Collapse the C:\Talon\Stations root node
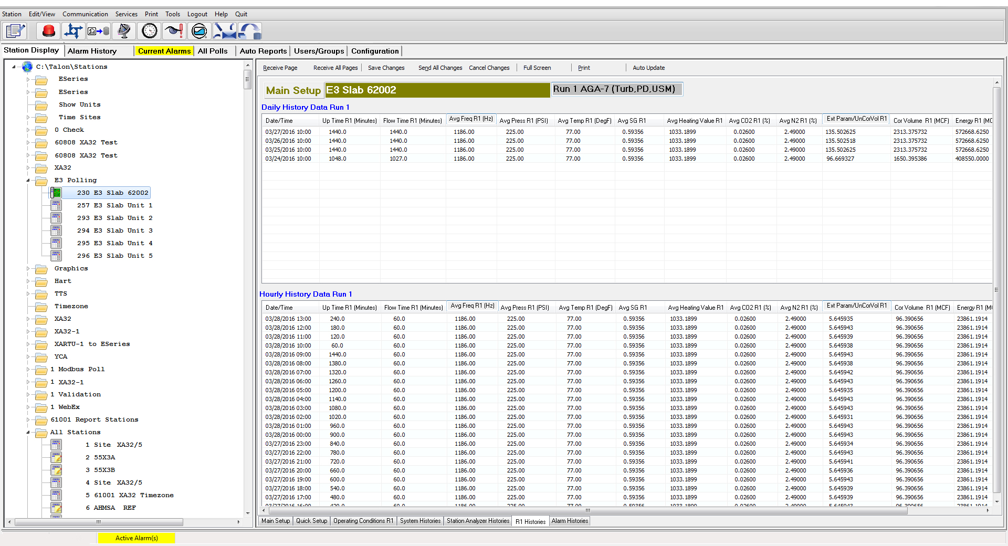The height and width of the screenshot is (546, 1008). pos(14,67)
